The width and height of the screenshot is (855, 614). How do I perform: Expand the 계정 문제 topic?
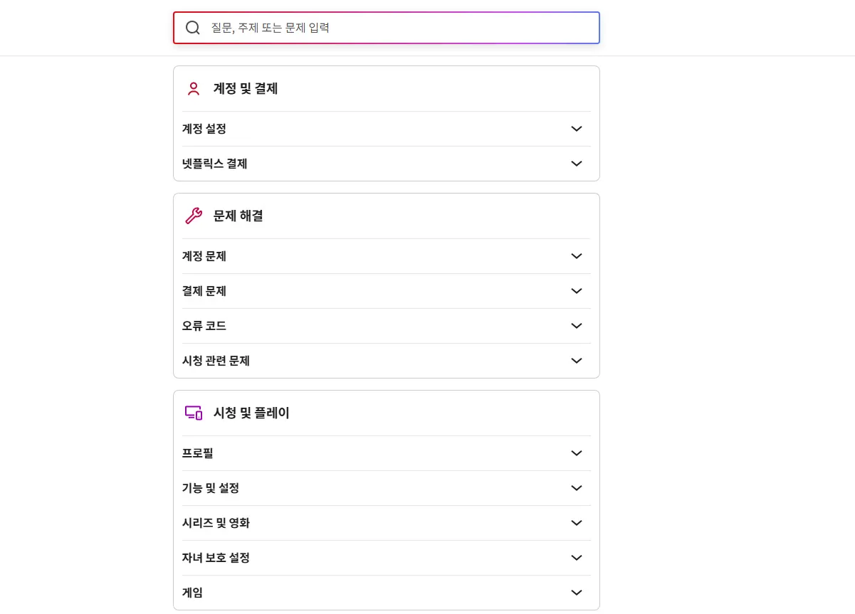tap(387, 256)
